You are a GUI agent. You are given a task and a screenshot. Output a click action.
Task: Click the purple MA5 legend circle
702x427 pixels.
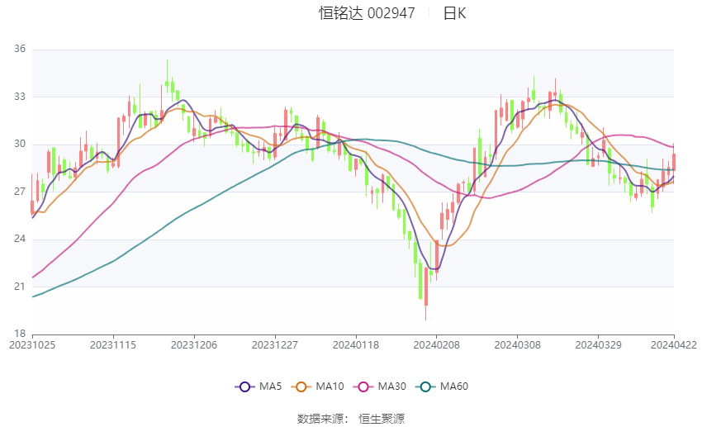244,387
